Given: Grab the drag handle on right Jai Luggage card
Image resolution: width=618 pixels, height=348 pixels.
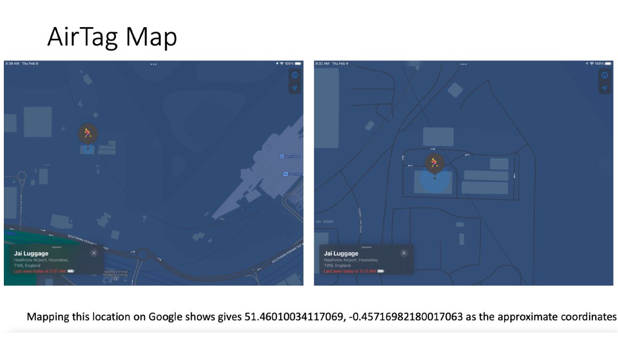Looking at the screenshot, I should (x=366, y=247).
